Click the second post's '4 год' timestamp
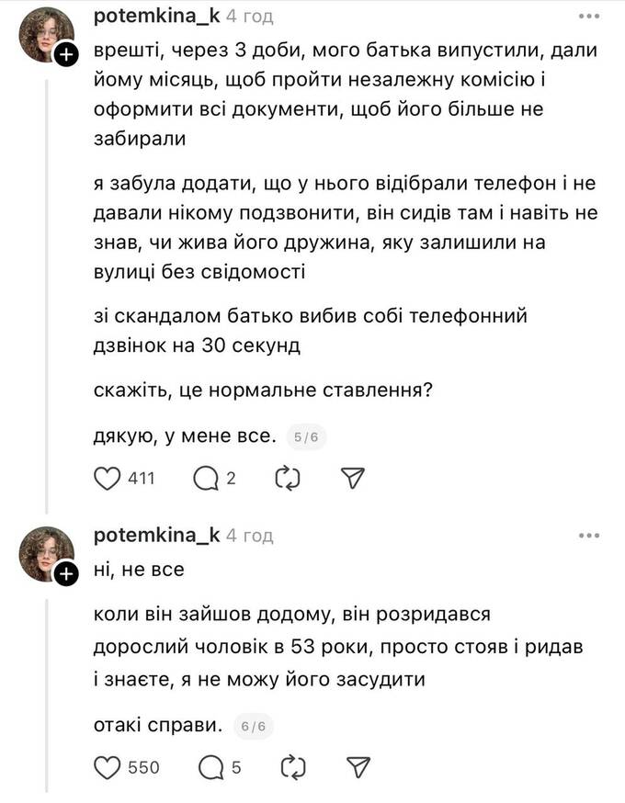This screenshot has height=803, width=625. (x=250, y=536)
